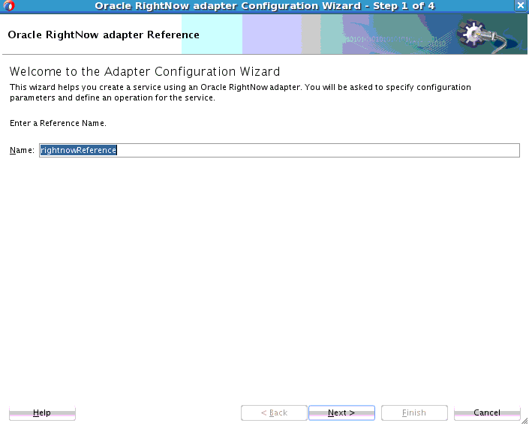The width and height of the screenshot is (529, 426).
Task: Click the adapter gear plug icon in banner
Action: coord(482,35)
